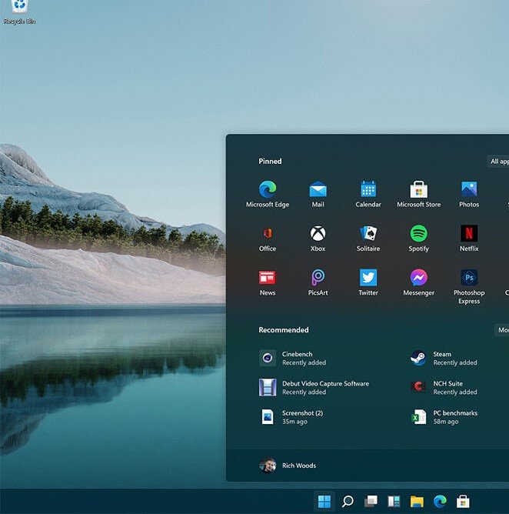509x514 pixels.
Task: Launch Debut Video Capture Software
Action: (x=314, y=388)
